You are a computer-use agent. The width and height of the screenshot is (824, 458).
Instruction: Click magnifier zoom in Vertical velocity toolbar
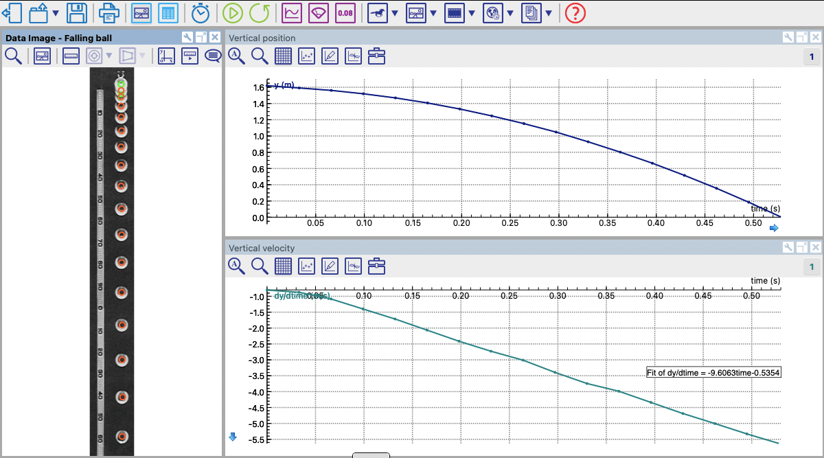click(x=260, y=266)
